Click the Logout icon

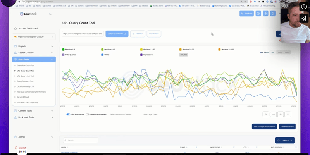pyautogui.click(x=16, y=148)
